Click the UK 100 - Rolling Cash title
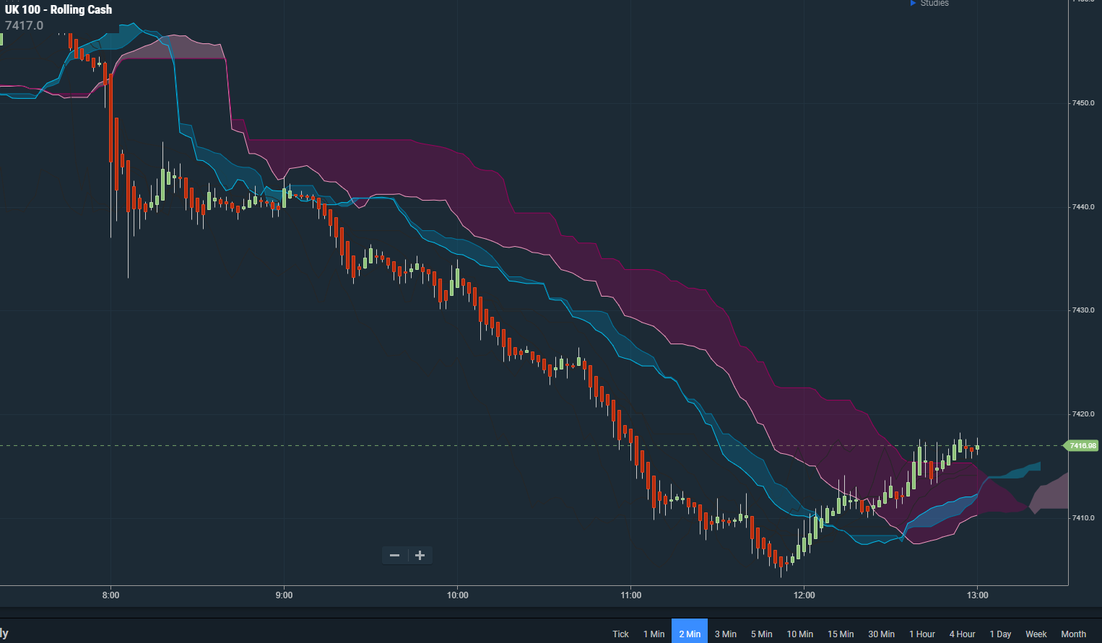The height and width of the screenshot is (643, 1102). 58,10
